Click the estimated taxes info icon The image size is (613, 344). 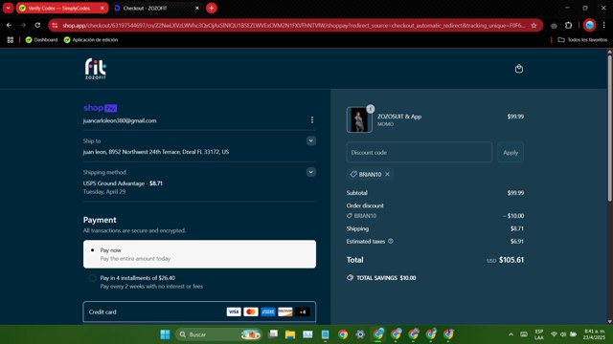(391, 242)
